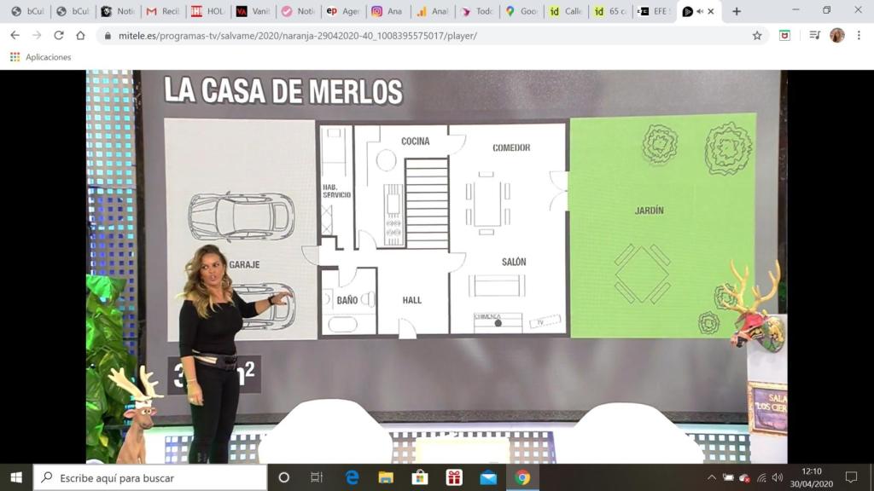The image size is (874, 491).
Task: Click the browser forward arrow
Action: point(37,35)
